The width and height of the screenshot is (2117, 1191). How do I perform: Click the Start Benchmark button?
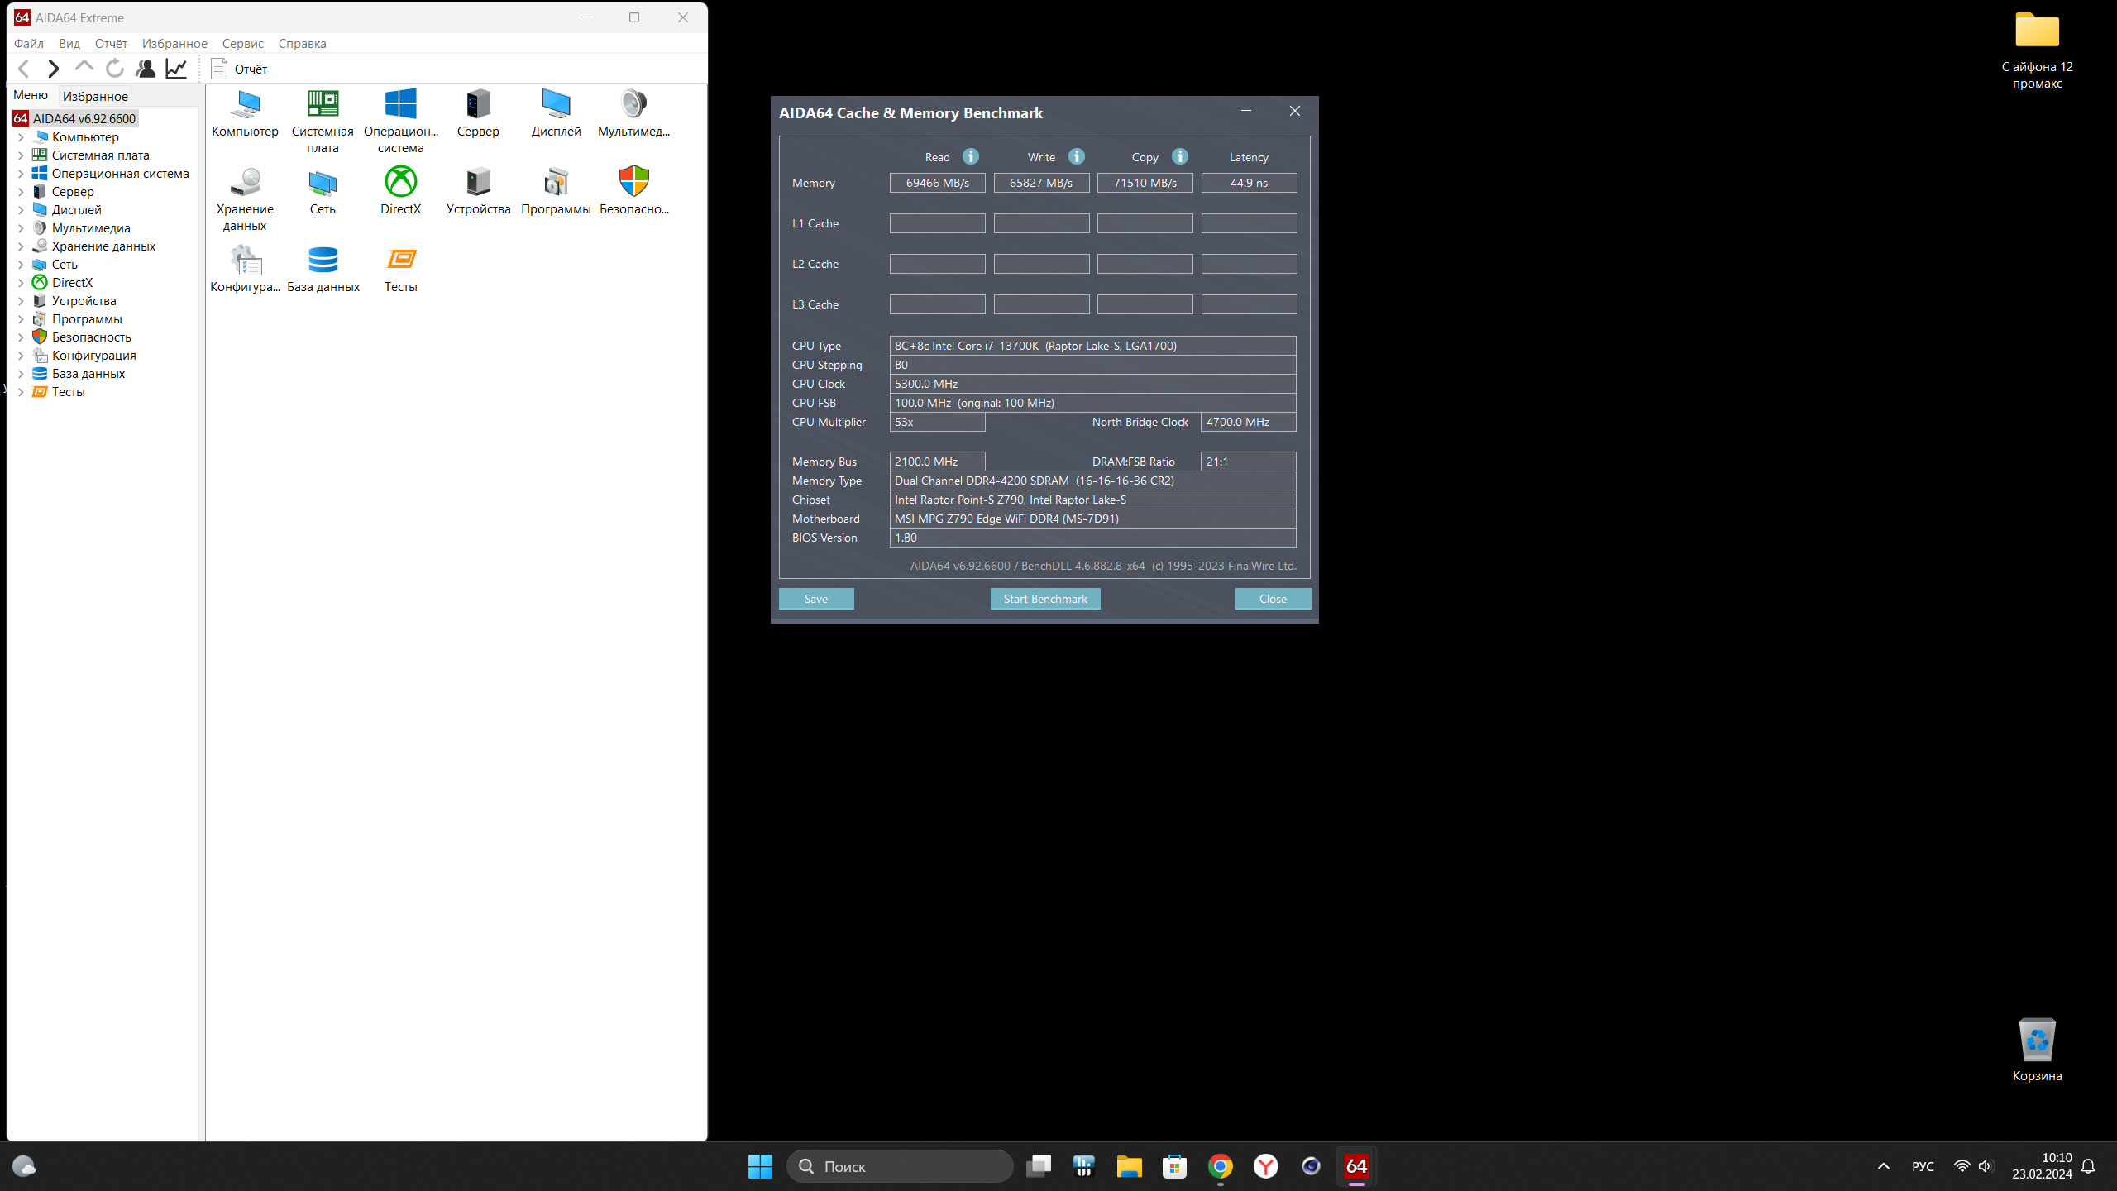click(1044, 599)
